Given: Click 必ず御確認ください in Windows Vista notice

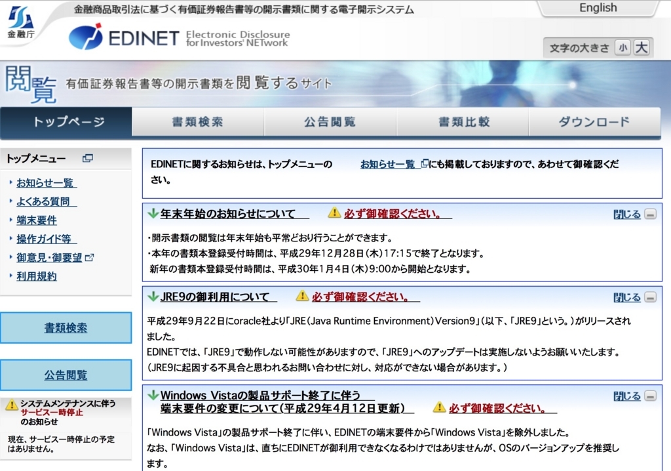Looking at the screenshot, I should click(503, 408).
